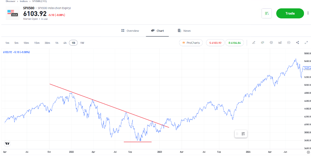Open the ProCharts option

coord(191,43)
